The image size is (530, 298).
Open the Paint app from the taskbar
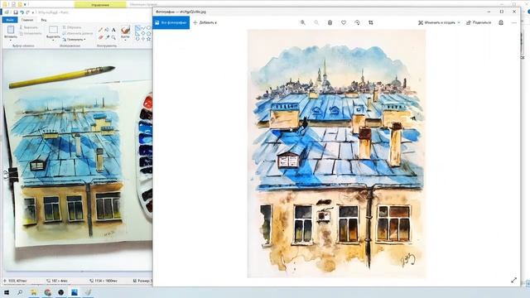pos(88,292)
